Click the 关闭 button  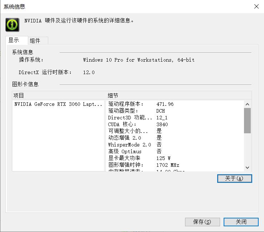(x=241, y=222)
